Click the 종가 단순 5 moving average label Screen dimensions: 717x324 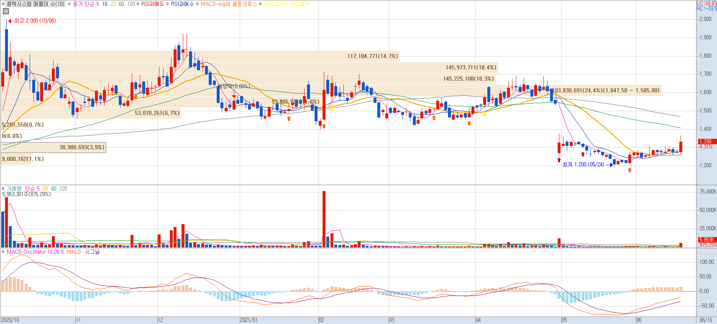click(x=86, y=4)
